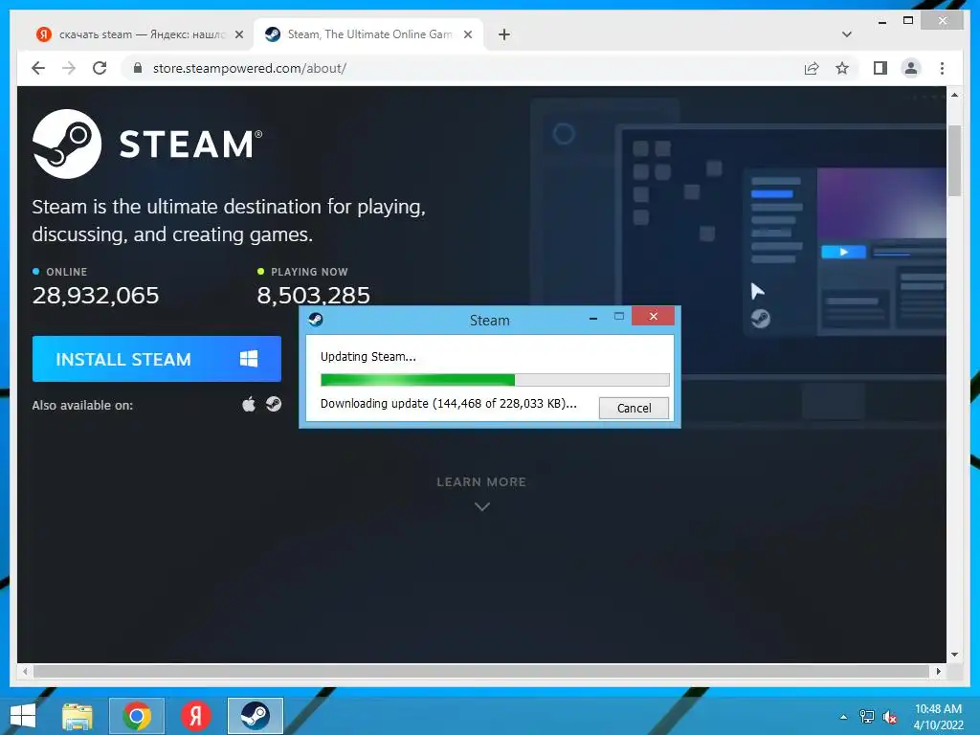Screen dimensions: 980x735
Task: Close the Steam updater dialog
Action: tap(653, 316)
